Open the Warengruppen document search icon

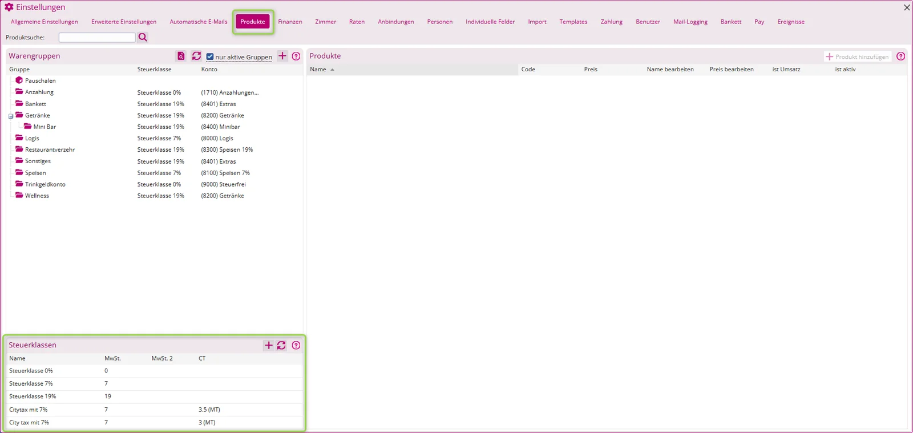point(181,56)
